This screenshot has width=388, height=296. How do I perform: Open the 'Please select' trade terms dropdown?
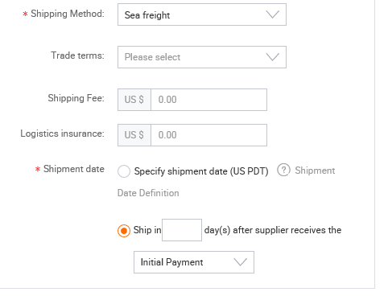(x=202, y=57)
